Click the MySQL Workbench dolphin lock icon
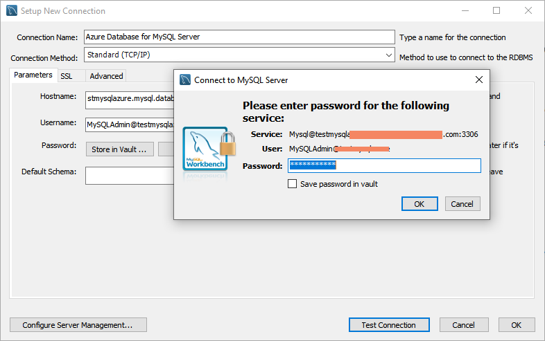This screenshot has width=545, height=341. 205,149
